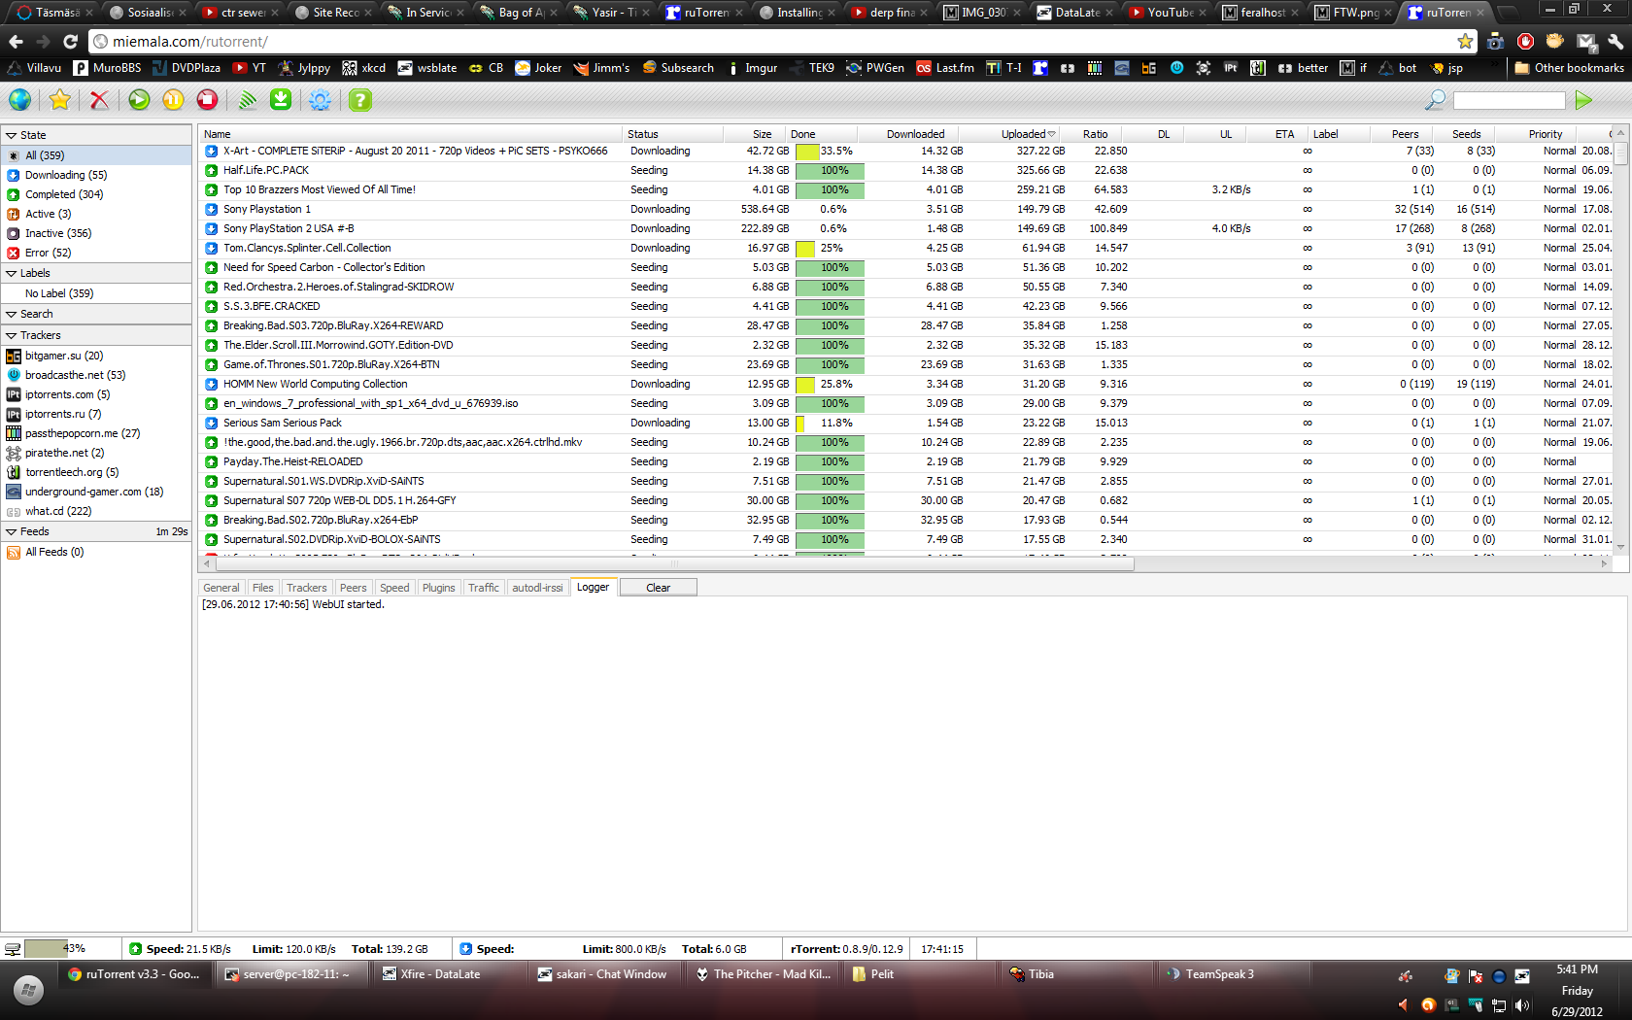Click the magnifying glass search icon
Viewport: 1632px width, 1020px height.
[x=1434, y=100]
